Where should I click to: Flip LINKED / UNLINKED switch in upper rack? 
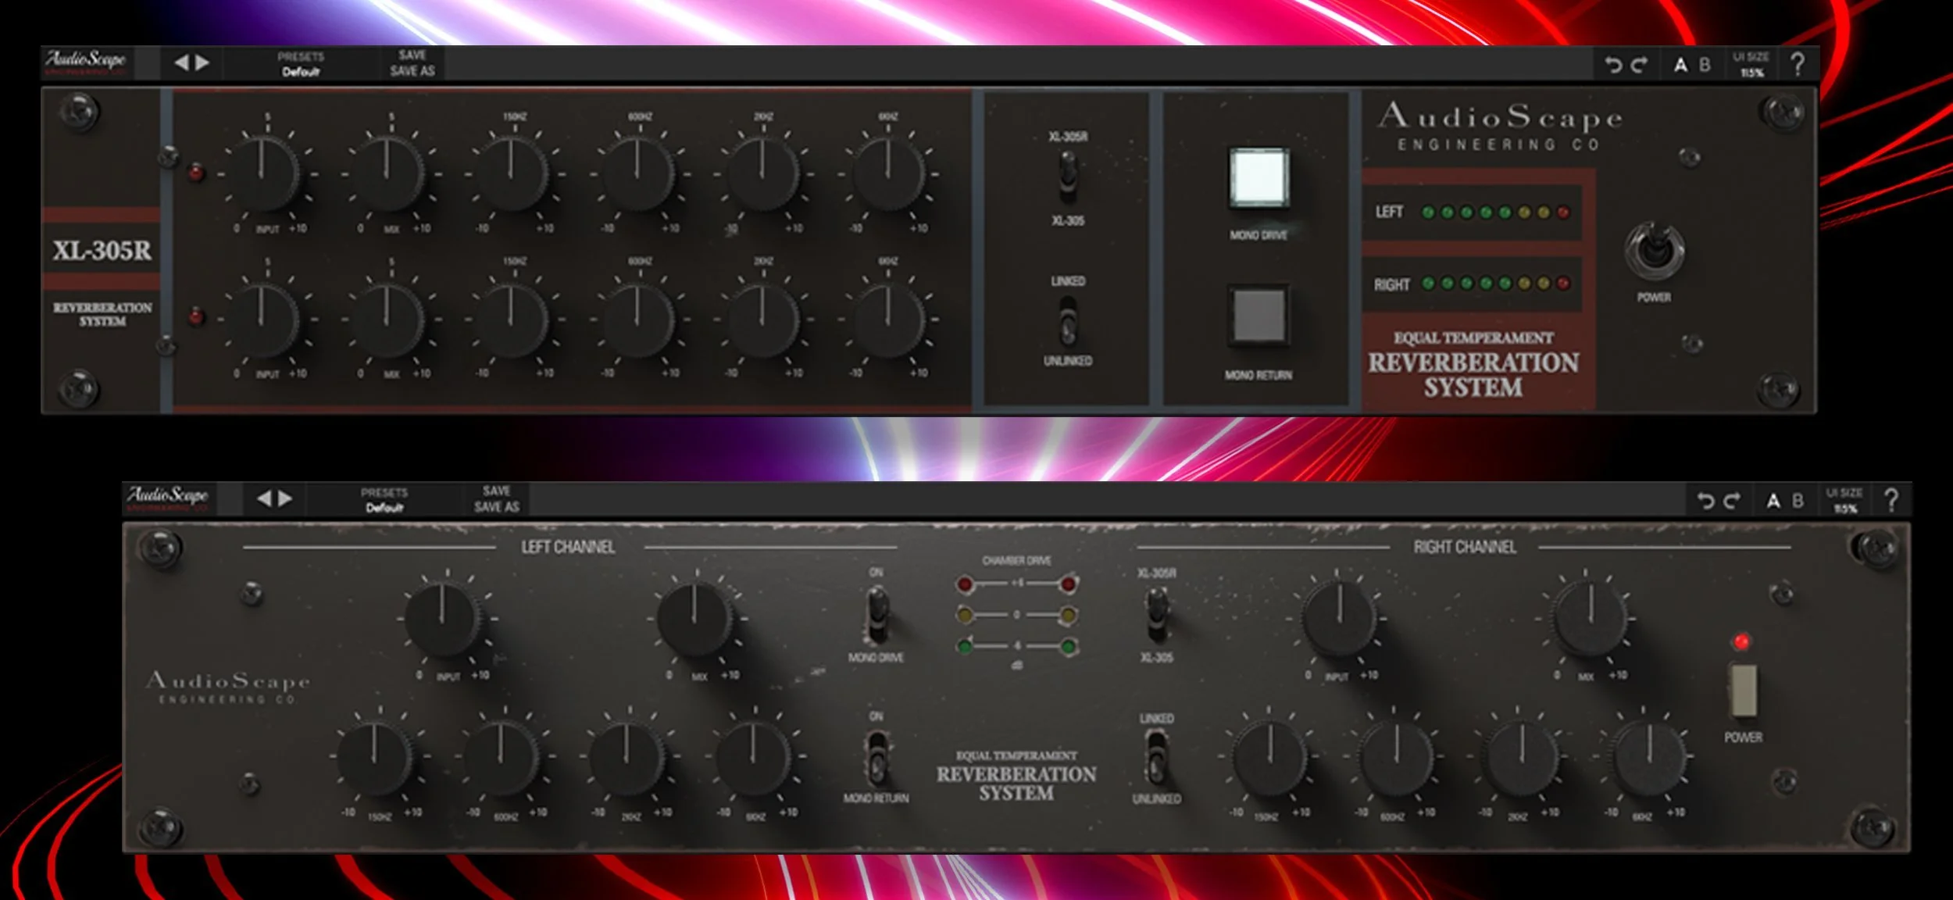1068,322
